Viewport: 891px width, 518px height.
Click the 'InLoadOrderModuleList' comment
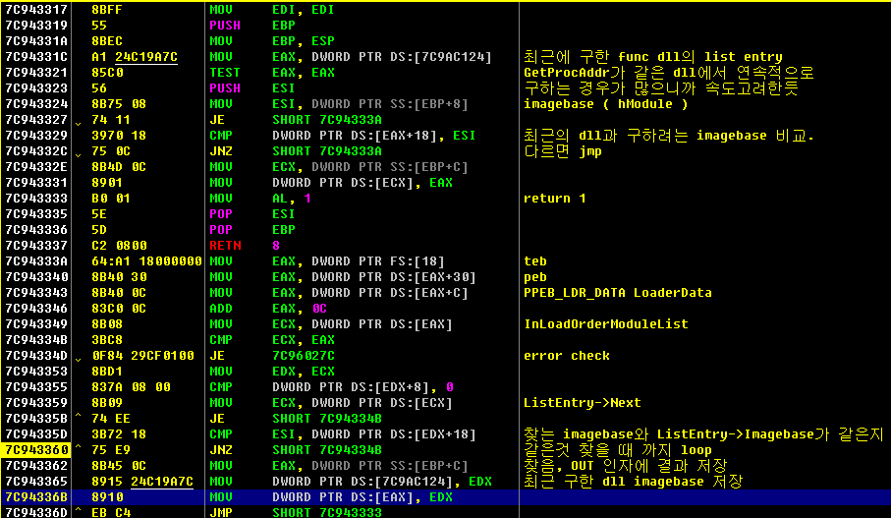(605, 324)
